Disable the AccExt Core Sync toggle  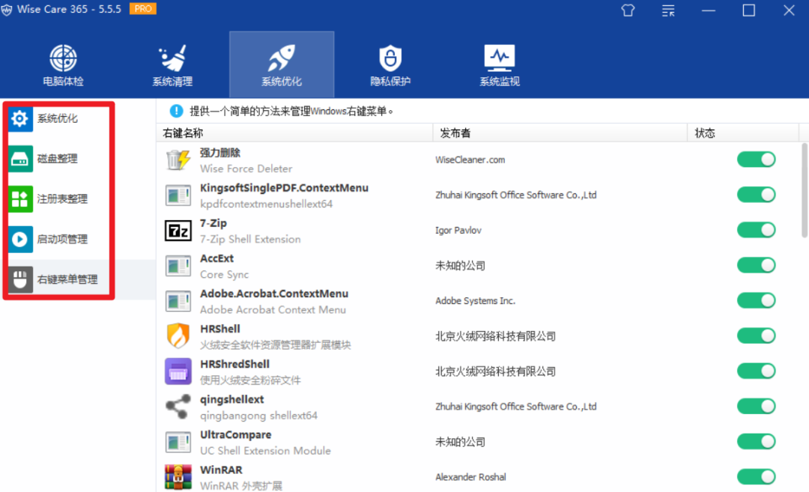tap(756, 265)
